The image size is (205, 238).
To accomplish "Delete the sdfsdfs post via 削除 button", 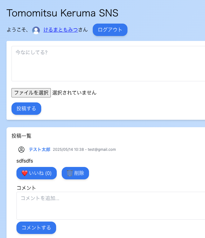I will point(75,173).
